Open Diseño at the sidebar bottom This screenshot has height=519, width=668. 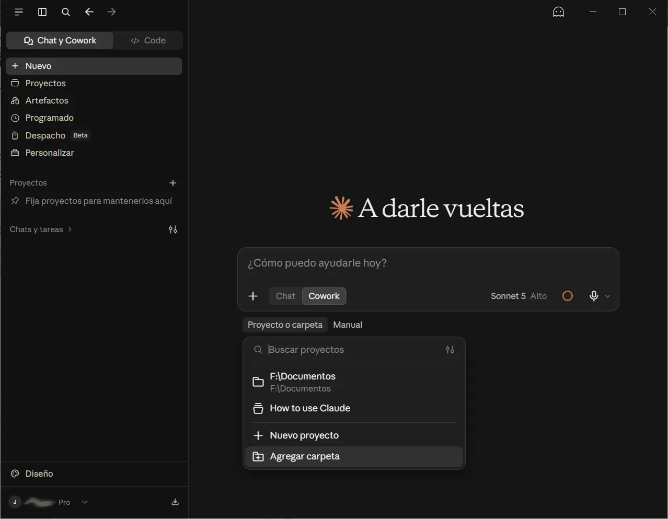click(94, 474)
